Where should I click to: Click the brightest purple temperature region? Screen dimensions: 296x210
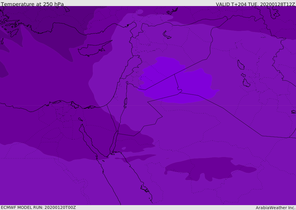pyautogui.click(x=177, y=80)
